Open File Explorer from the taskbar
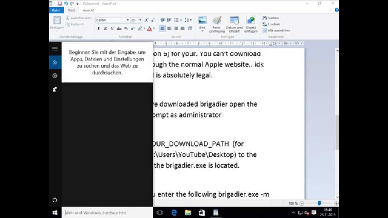Image resolution: width=388 pixels, height=218 pixels. pos(188,213)
